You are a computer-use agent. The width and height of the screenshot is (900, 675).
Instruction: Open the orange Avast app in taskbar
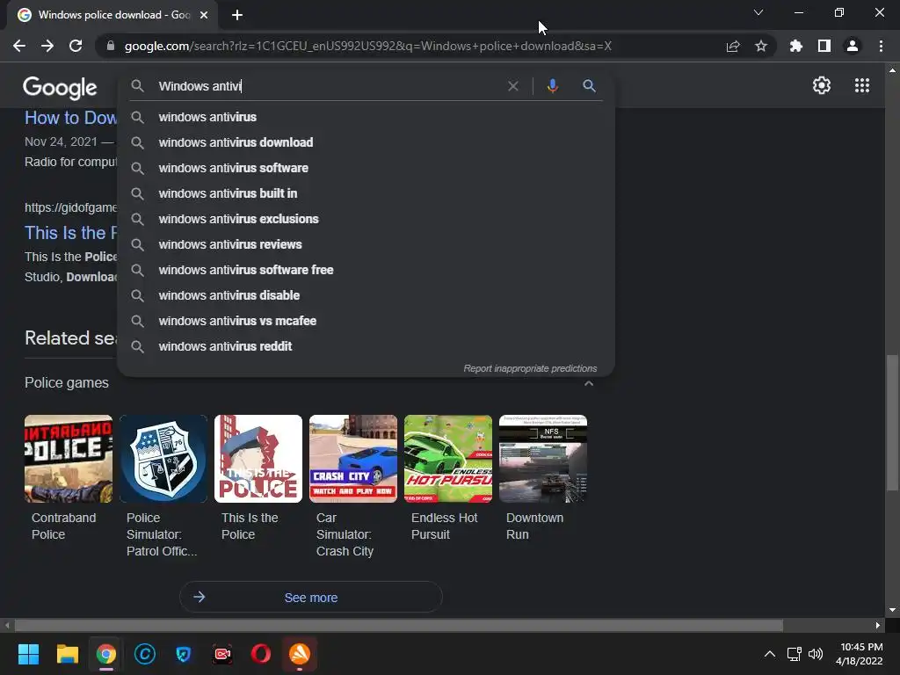(300, 654)
